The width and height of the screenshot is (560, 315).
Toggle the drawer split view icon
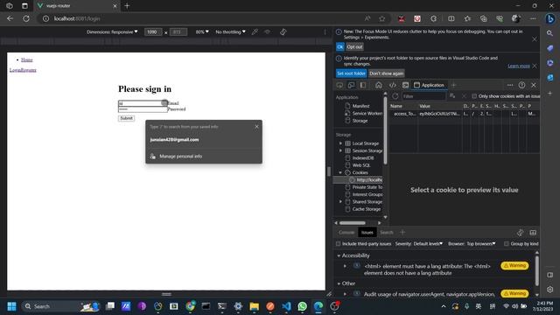point(533,233)
